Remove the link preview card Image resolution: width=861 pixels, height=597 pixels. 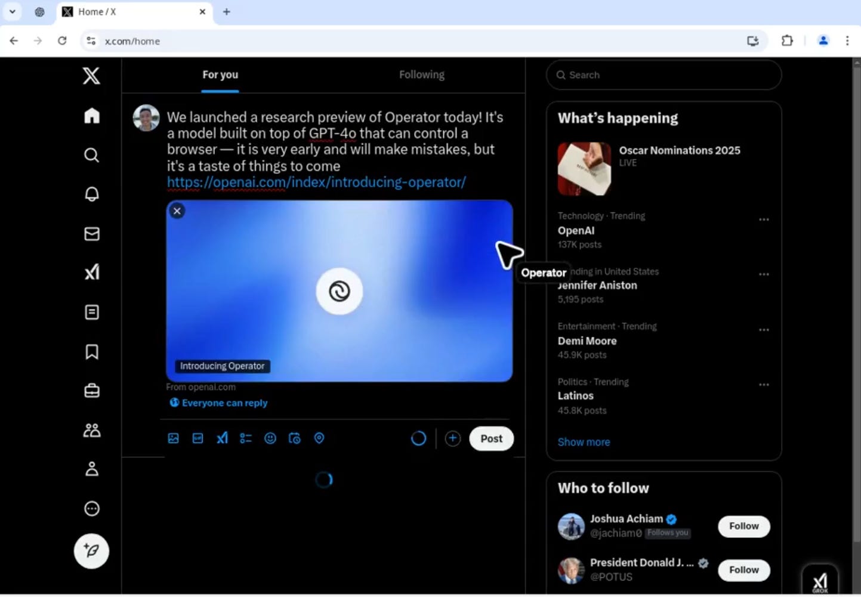tap(177, 211)
